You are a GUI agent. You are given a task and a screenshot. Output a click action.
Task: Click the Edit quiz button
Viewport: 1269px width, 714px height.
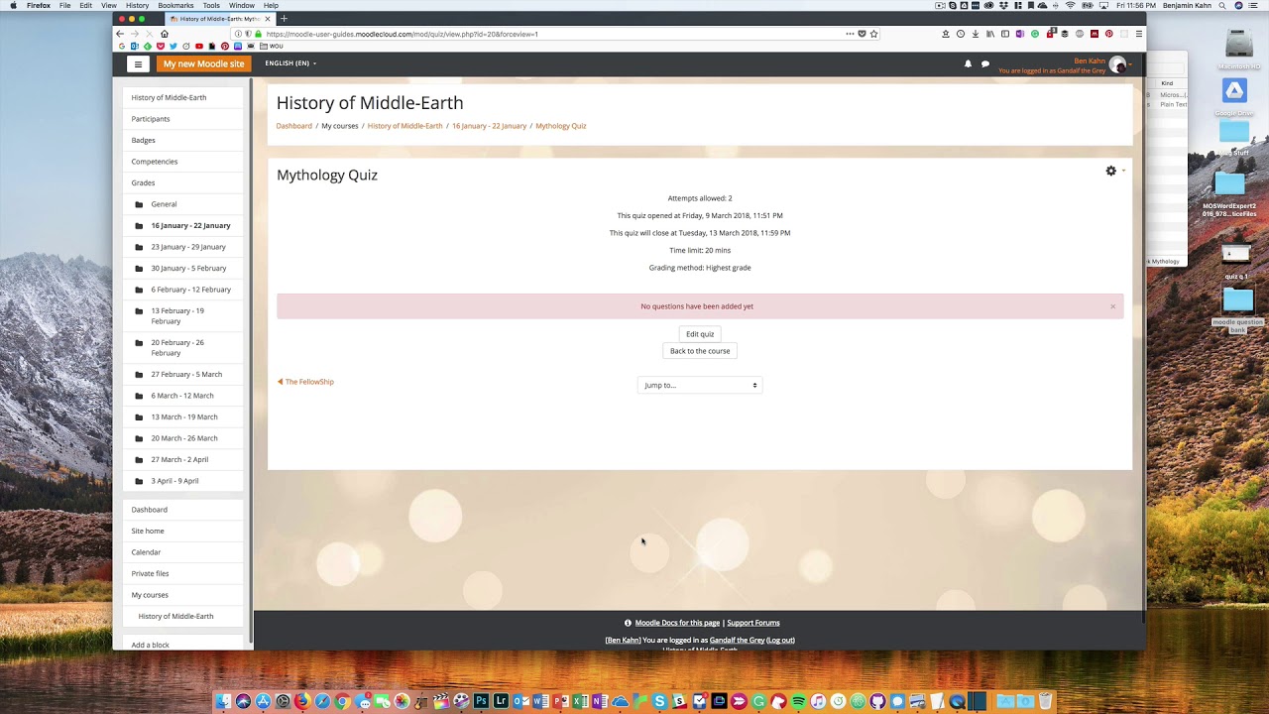700,334
